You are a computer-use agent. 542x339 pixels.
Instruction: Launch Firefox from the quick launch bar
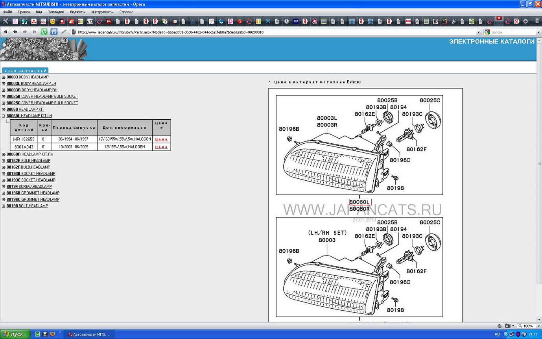tap(52, 334)
